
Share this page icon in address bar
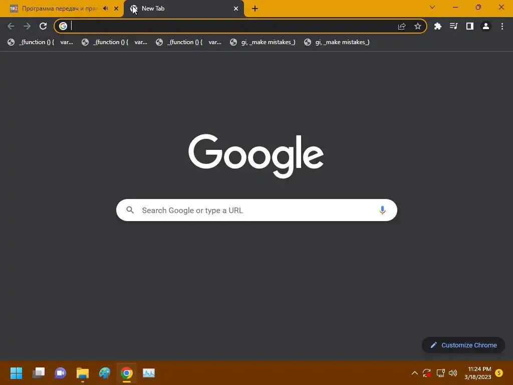tap(402, 26)
